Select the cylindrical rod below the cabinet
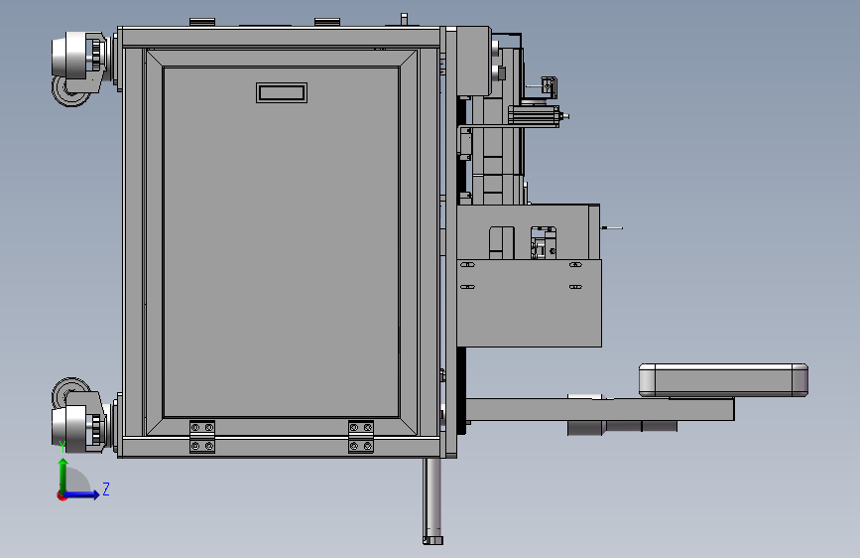 [x=432, y=500]
